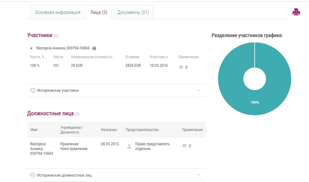Click the print icon

tap(296, 12)
